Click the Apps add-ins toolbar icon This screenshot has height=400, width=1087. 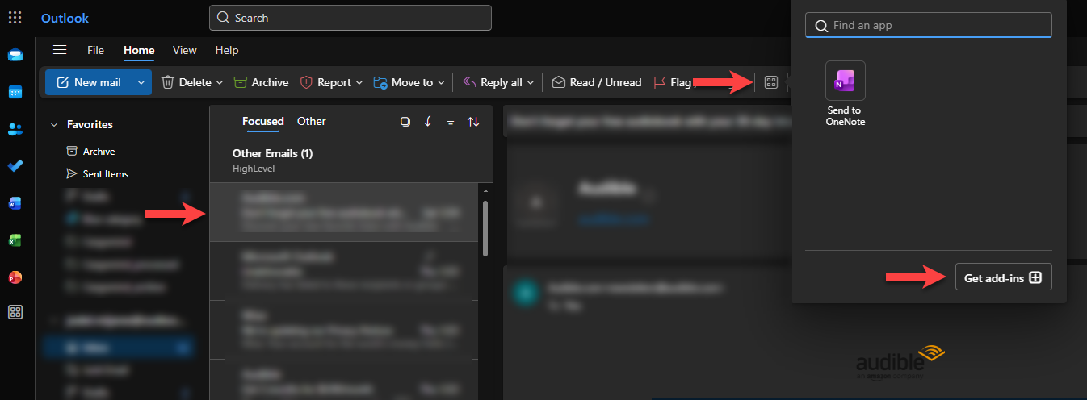[x=771, y=82]
